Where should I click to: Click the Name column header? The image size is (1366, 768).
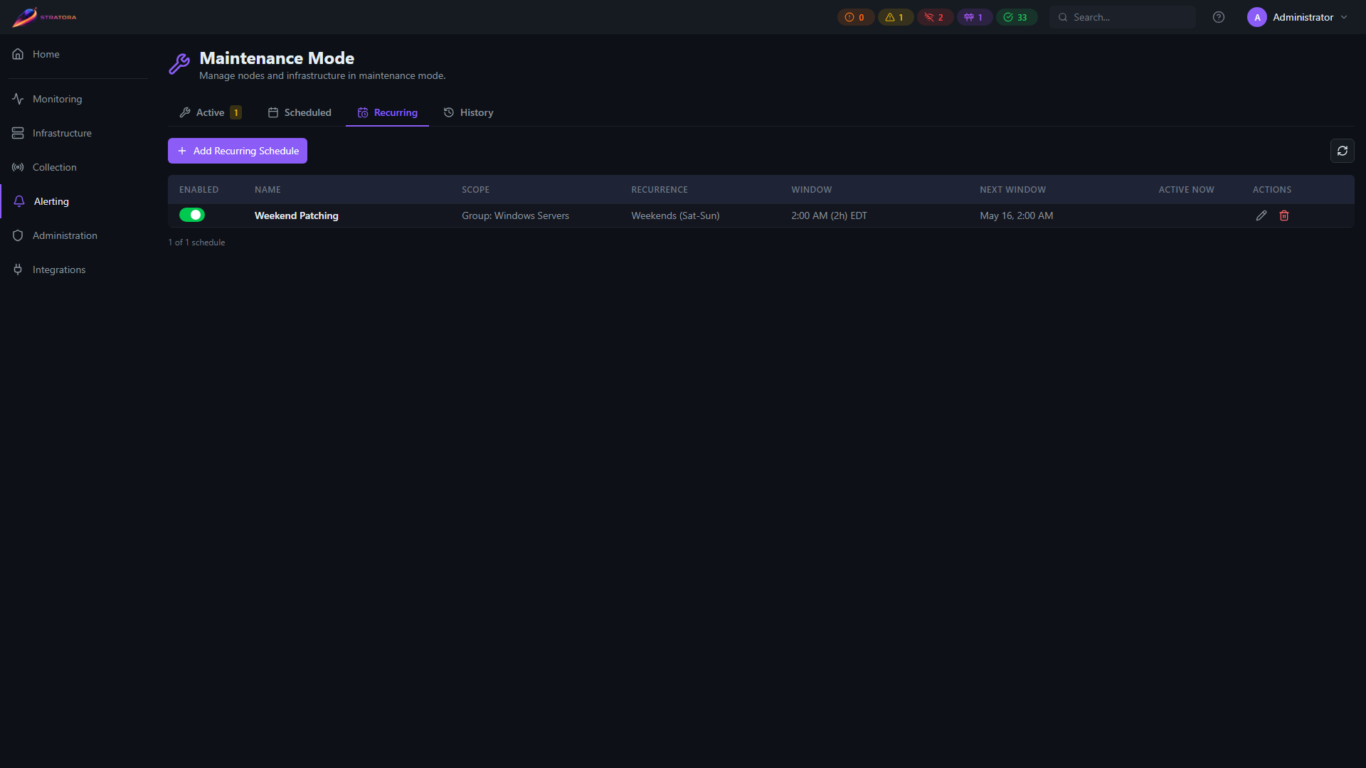coord(268,190)
